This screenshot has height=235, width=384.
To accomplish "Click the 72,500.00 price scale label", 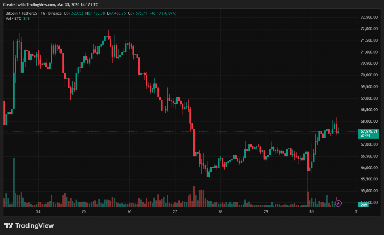I will pos(369,17).
